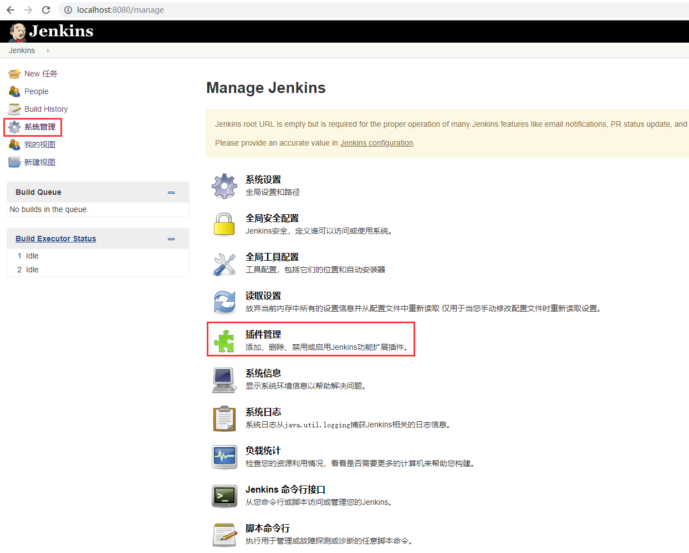Open 插件管理 plugin manager entry
Viewport: 689px width, 553px height.
pyautogui.click(x=263, y=334)
